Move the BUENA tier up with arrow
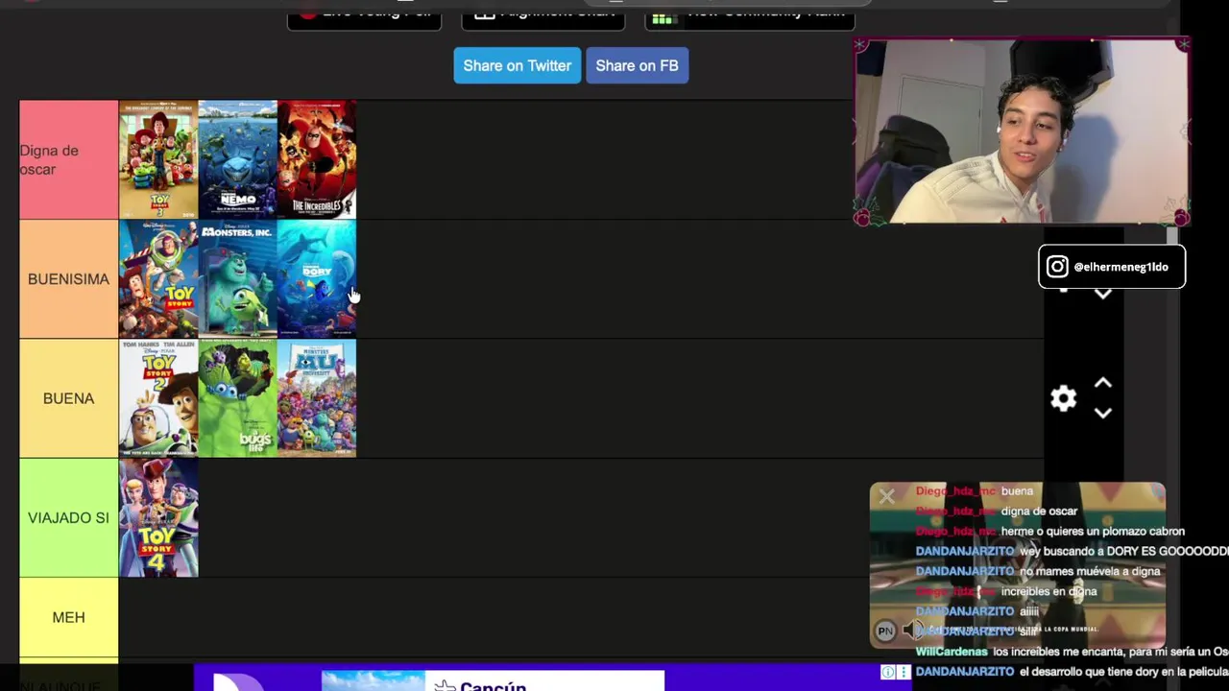This screenshot has height=691, width=1229. [x=1103, y=383]
